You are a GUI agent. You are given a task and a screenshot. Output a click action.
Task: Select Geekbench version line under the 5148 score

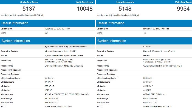click(118, 15)
